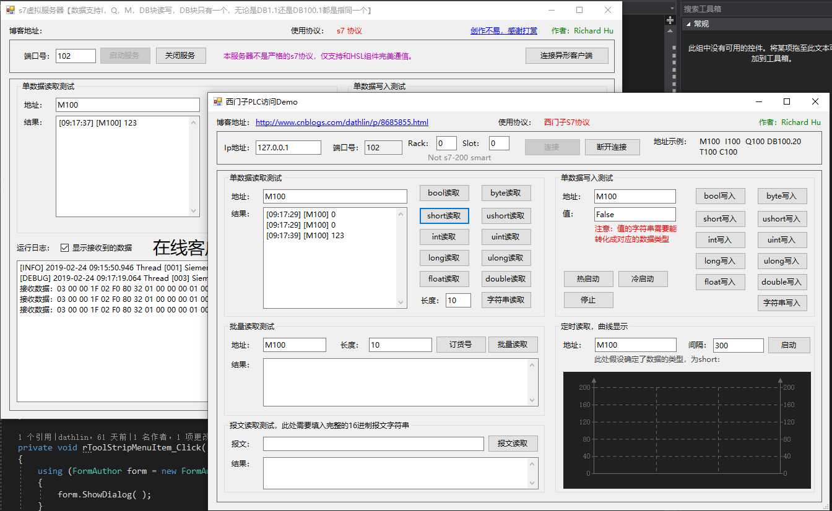Click the 断开连接 button
Viewport: 832px width, 511px height.
click(x=612, y=147)
